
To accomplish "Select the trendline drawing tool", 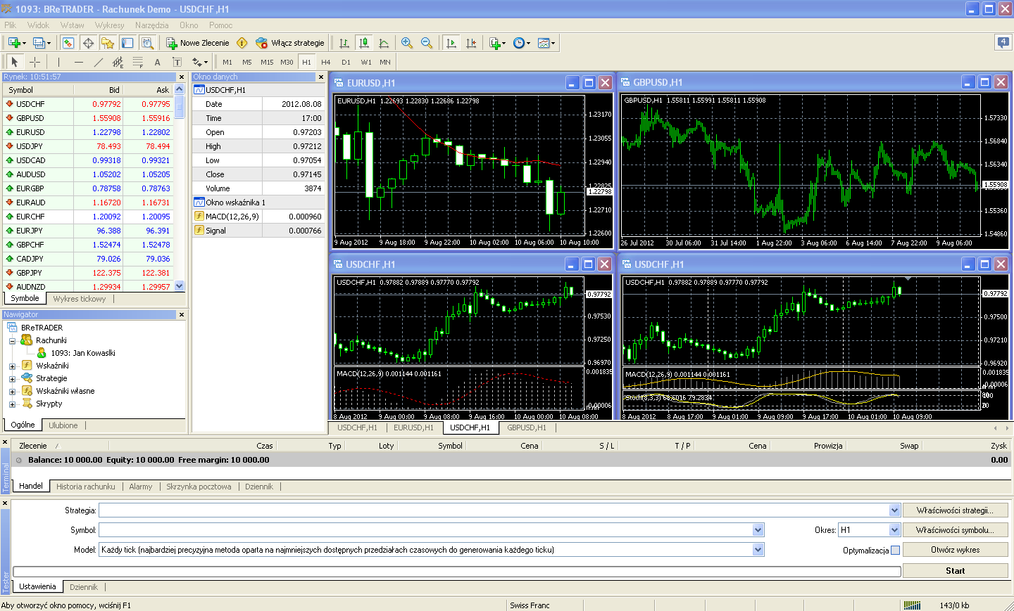I will (x=99, y=62).
